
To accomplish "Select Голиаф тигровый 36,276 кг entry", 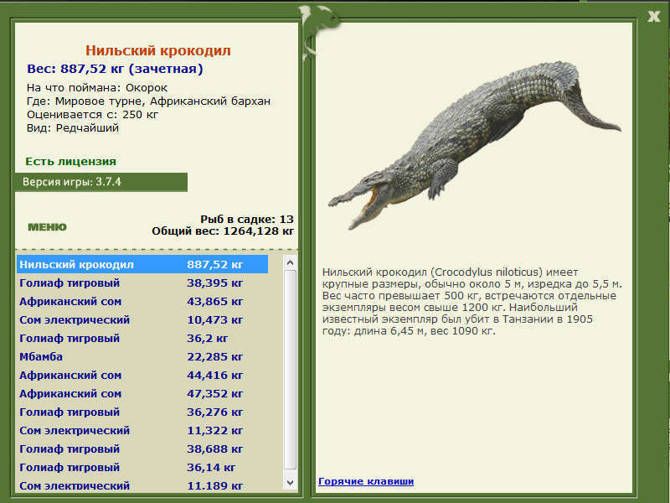I will coord(142,412).
